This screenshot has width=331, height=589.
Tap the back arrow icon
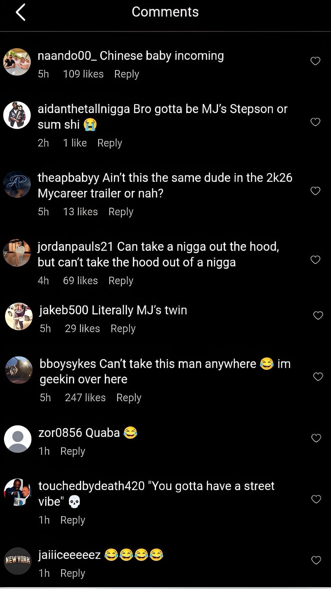21,12
